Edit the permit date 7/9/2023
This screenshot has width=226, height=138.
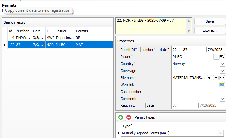point(216,50)
